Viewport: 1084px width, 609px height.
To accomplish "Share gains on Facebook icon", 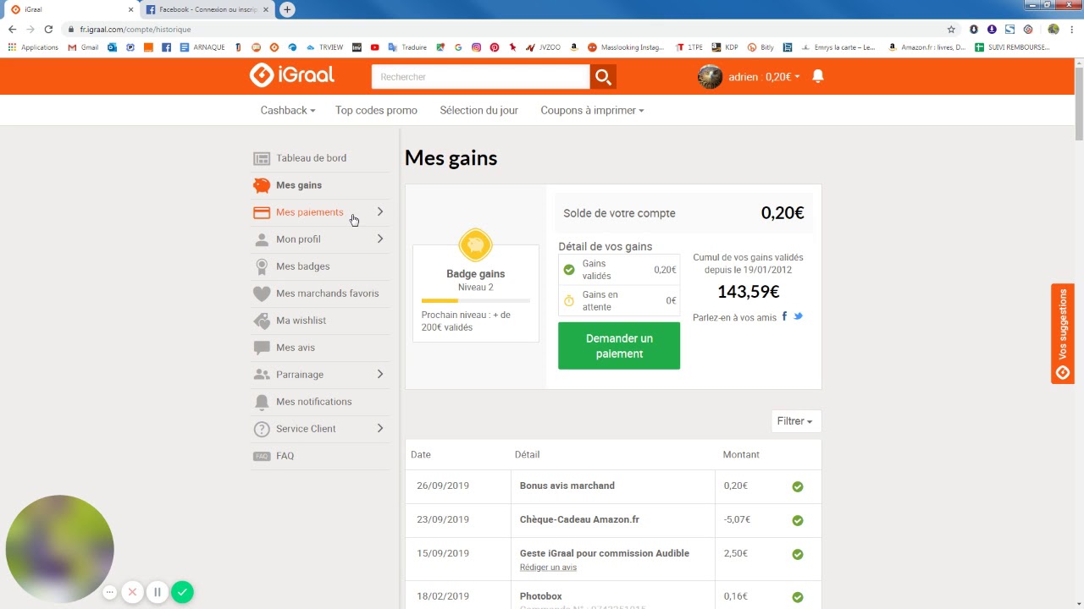I will click(784, 316).
